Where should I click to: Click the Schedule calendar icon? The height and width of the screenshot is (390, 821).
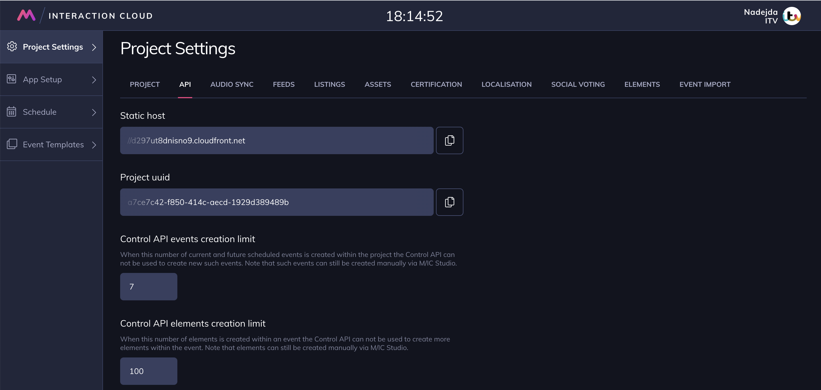pos(11,112)
